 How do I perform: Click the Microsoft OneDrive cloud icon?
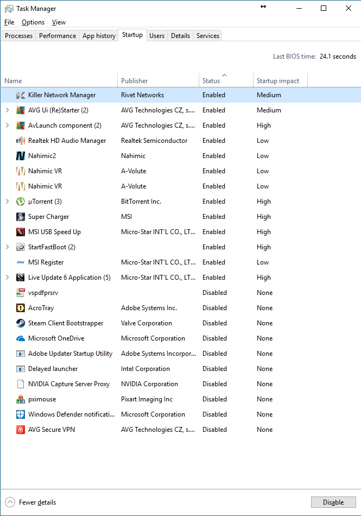pyautogui.click(x=21, y=338)
